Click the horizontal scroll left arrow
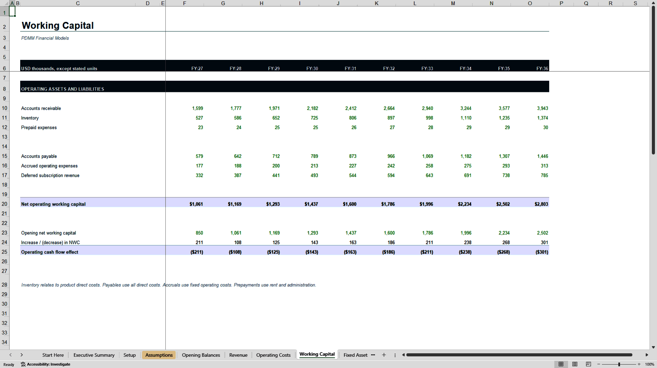The height and width of the screenshot is (368, 657). pos(403,355)
